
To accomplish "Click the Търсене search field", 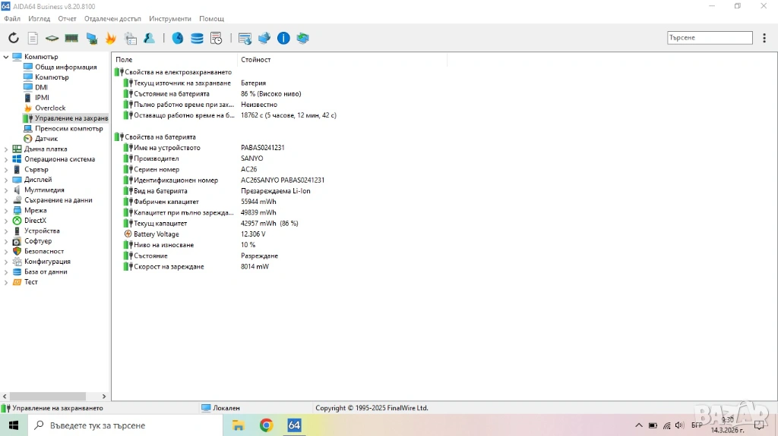I will point(710,38).
